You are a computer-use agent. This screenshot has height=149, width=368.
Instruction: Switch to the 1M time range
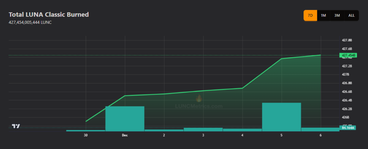[323, 15]
